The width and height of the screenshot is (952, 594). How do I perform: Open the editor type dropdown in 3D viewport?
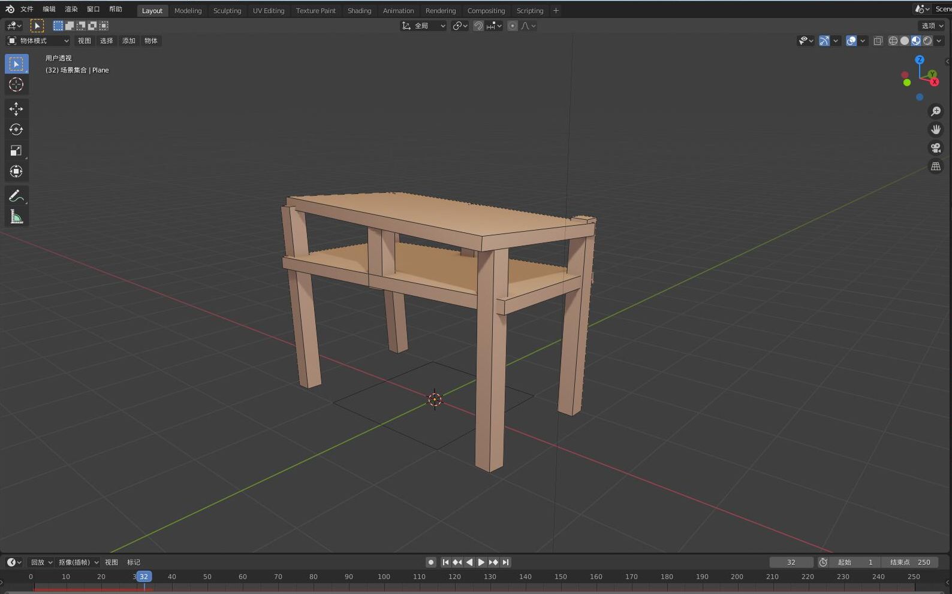pos(14,26)
